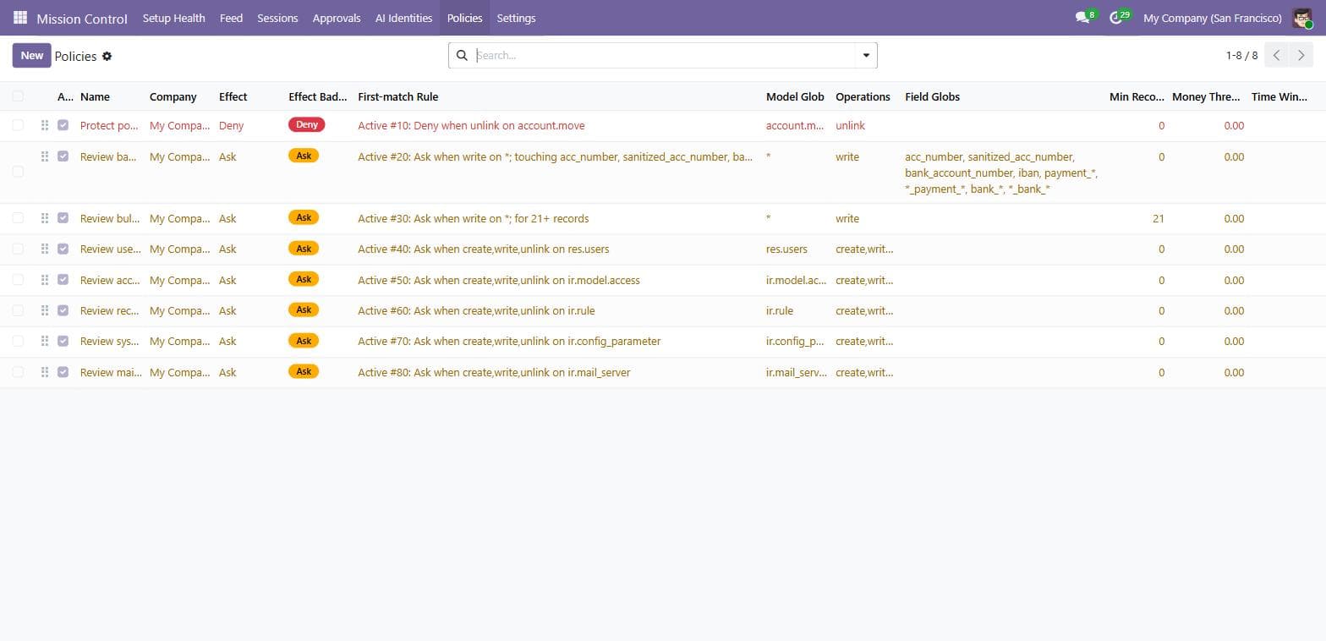Click the user avatar in the top bar
Image resolution: width=1326 pixels, height=641 pixels.
[x=1302, y=18]
